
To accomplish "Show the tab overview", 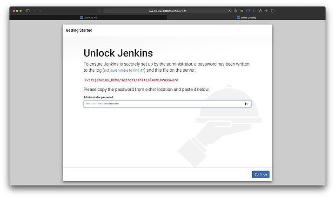I will pyautogui.click(x=273, y=11).
